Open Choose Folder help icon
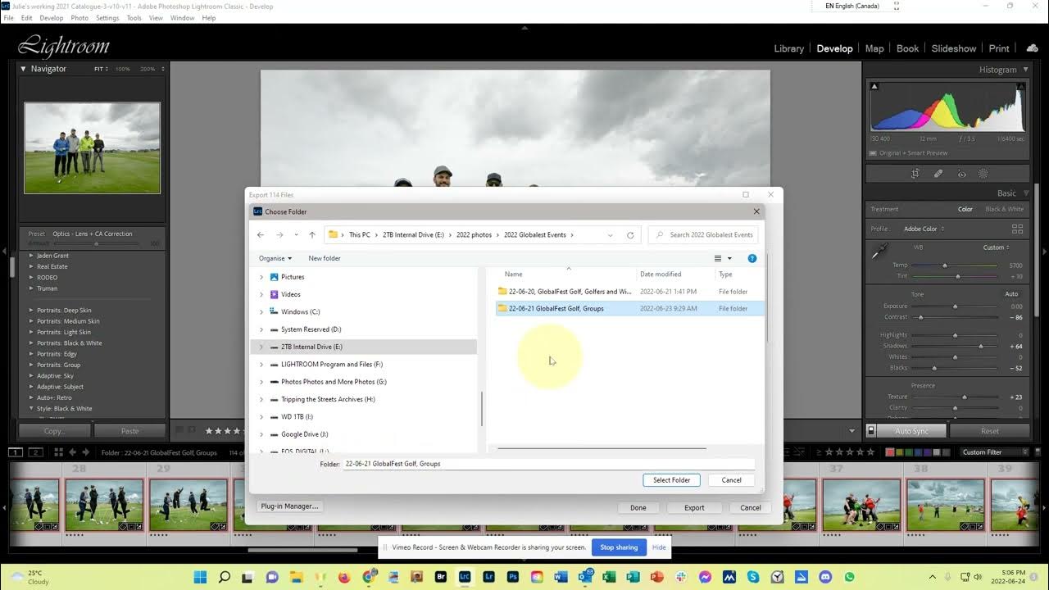 click(752, 258)
